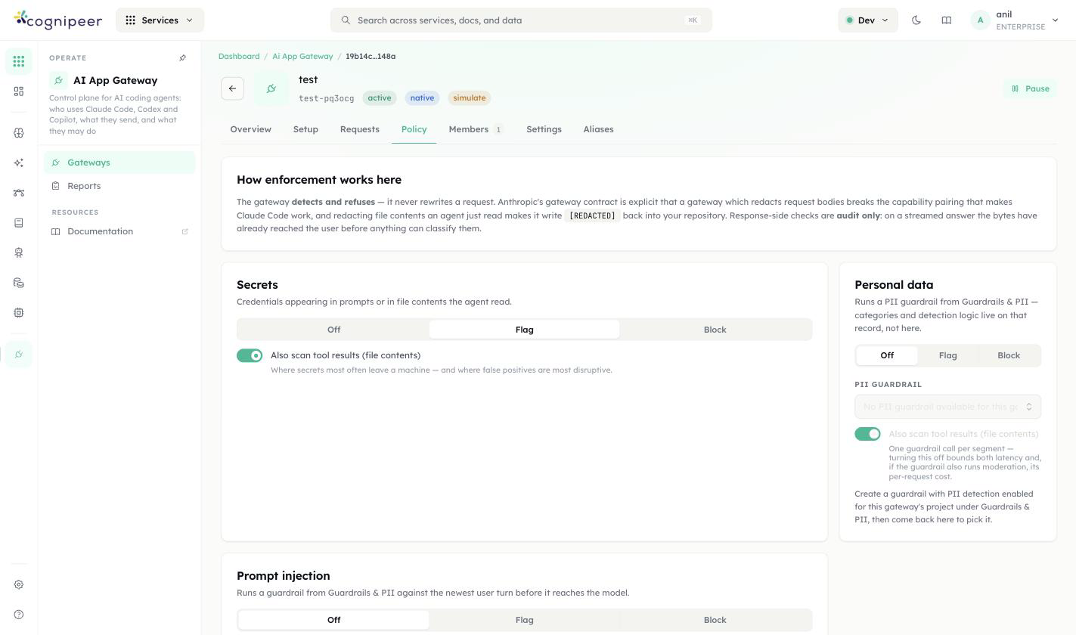Set Secrets mode to Block

pos(715,330)
